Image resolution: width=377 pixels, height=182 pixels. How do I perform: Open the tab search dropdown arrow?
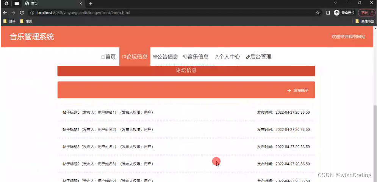tap(335, 3)
